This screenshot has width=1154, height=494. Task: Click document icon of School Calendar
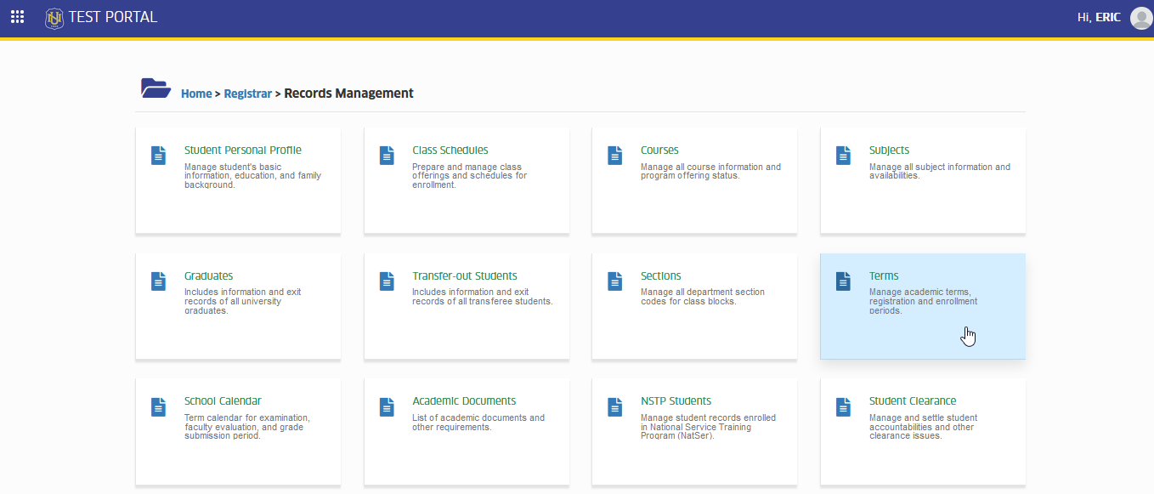tap(158, 406)
